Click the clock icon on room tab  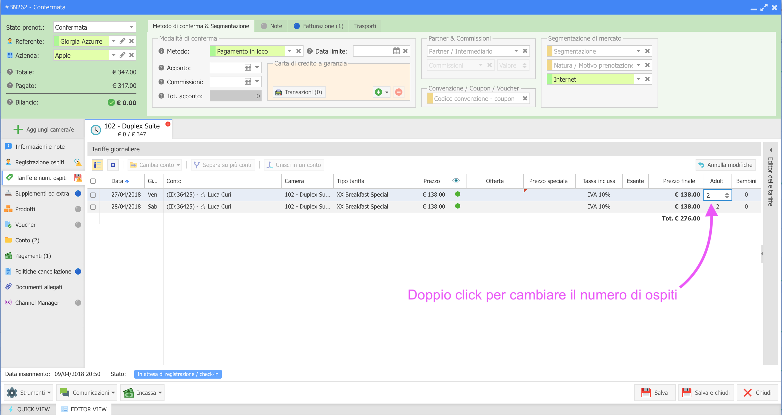tap(96, 130)
